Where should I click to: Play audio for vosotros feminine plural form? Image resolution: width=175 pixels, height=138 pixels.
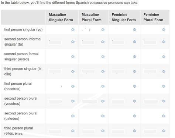[164, 101]
